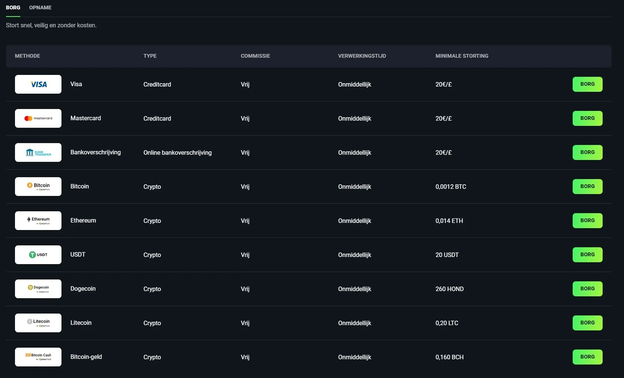624x378 pixels.
Task: Select the USDT method name text
Action: [x=78, y=254]
